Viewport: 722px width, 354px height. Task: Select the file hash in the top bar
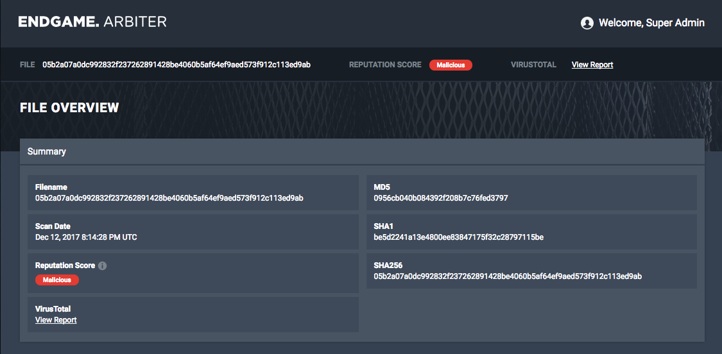click(x=176, y=65)
